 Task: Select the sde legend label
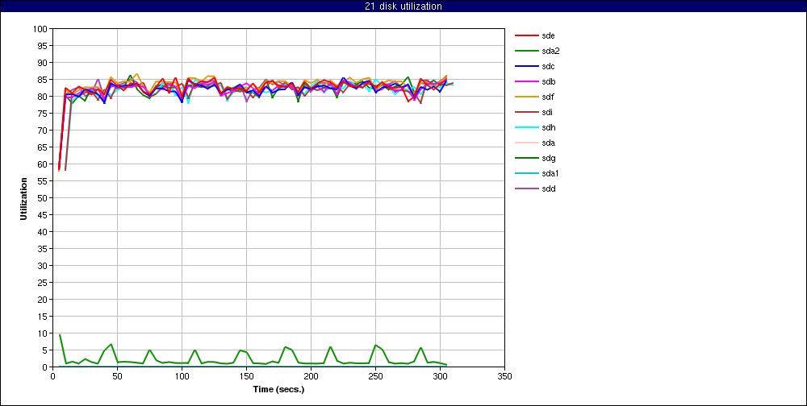point(548,35)
